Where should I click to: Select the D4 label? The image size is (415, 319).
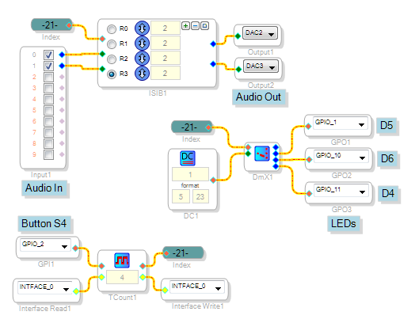388,193
